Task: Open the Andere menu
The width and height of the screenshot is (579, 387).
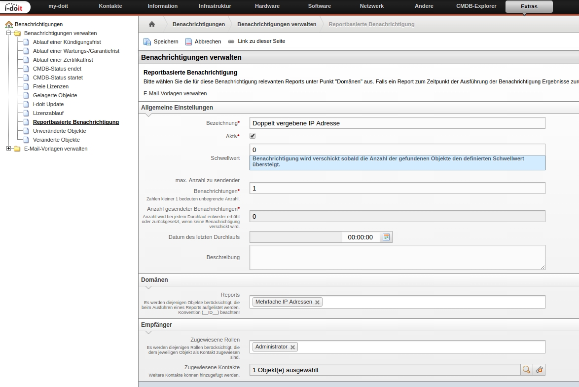Action: [424, 6]
